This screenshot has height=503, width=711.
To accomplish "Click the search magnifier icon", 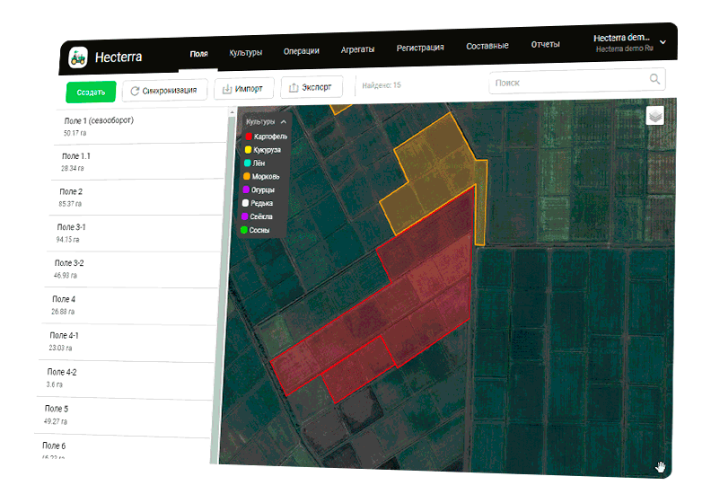I will click(x=654, y=80).
